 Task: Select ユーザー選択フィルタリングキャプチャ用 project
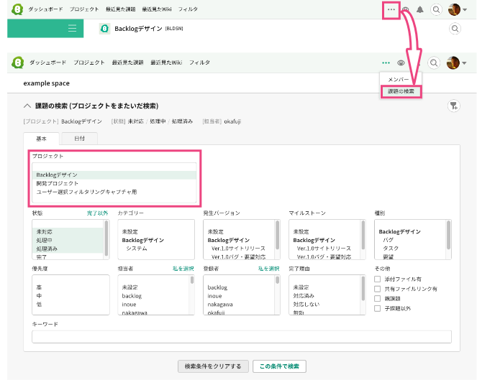pyautogui.click(x=114, y=192)
